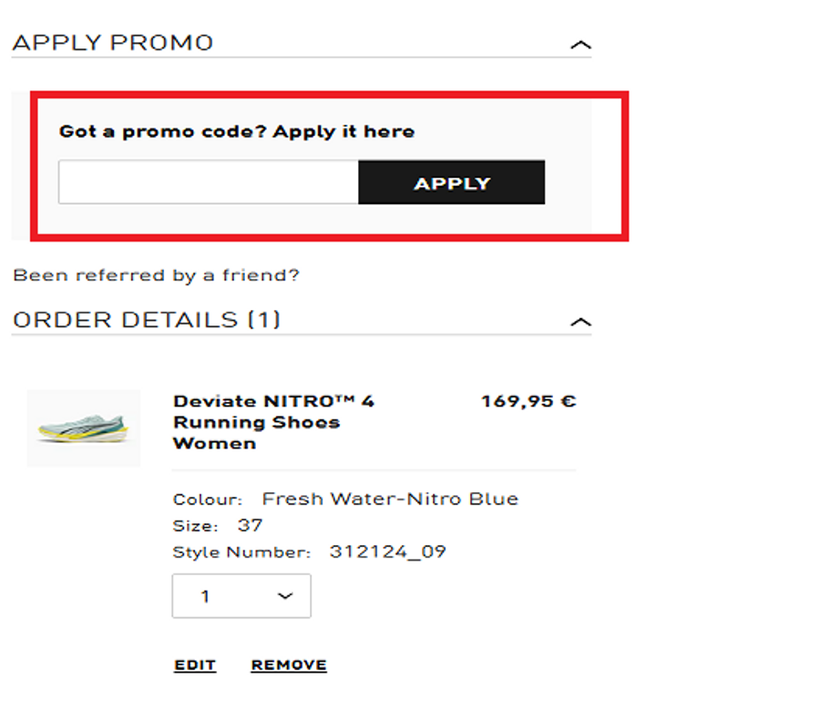The image size is (820, 701).
Task: Collapse the Order Details section chevron
Action: (x=580, y=322)
